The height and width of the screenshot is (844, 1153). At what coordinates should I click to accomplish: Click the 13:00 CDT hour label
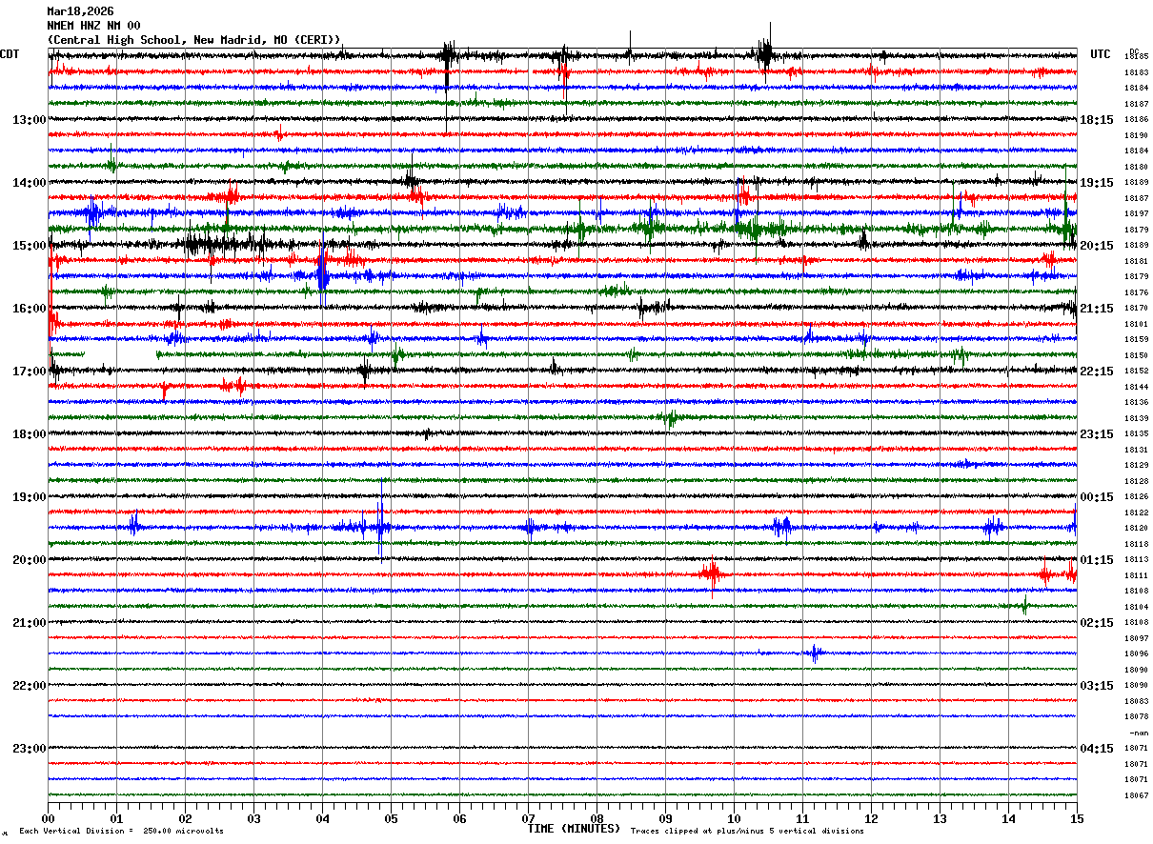(x=30, y=120)
